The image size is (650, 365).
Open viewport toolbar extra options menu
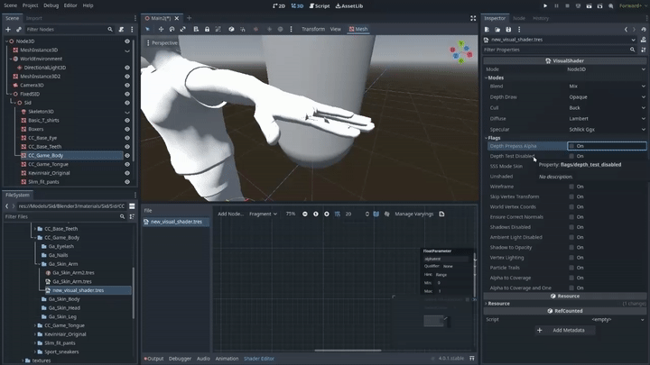(x=291, y=29)
